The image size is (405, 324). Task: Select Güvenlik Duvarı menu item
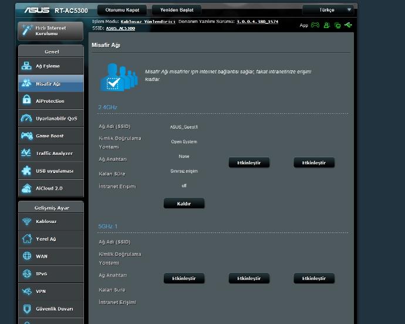click(x=51, y=309)
